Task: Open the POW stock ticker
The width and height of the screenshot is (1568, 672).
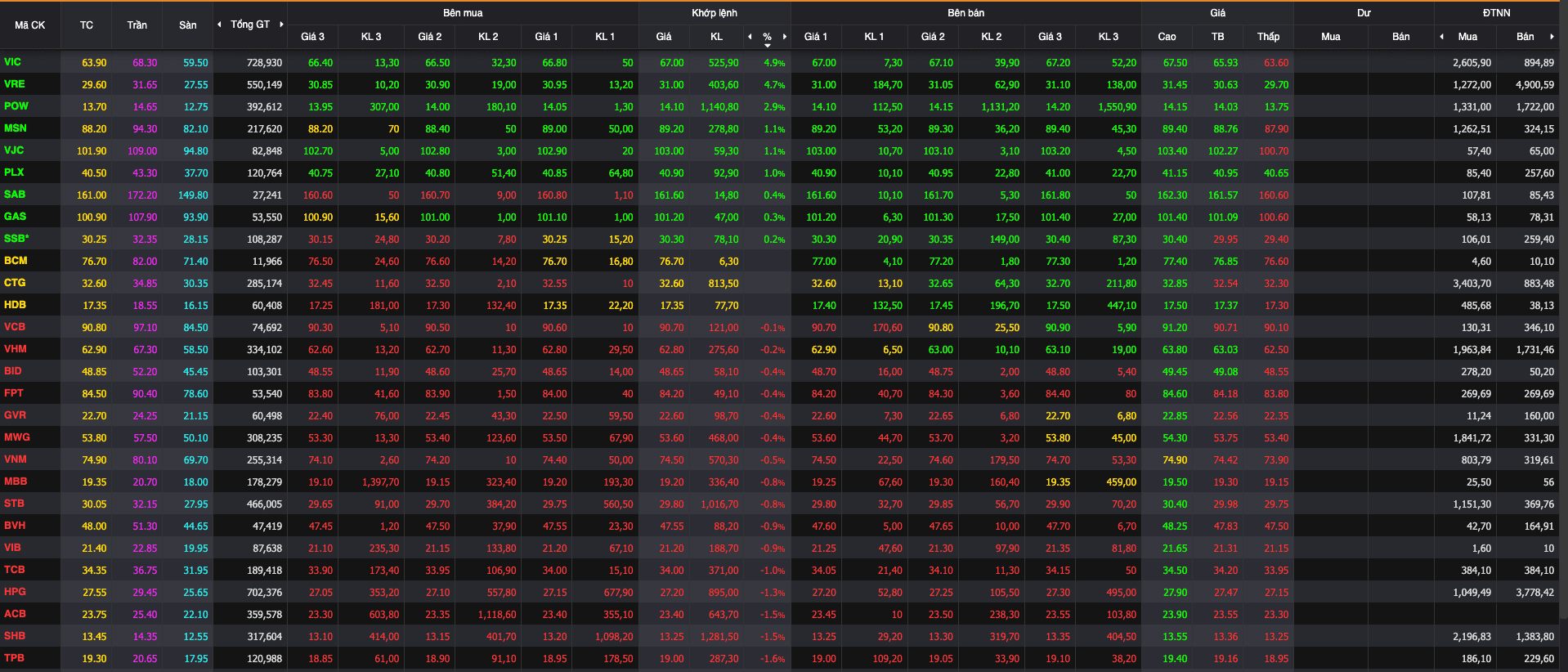Action: tap(16, 106)
